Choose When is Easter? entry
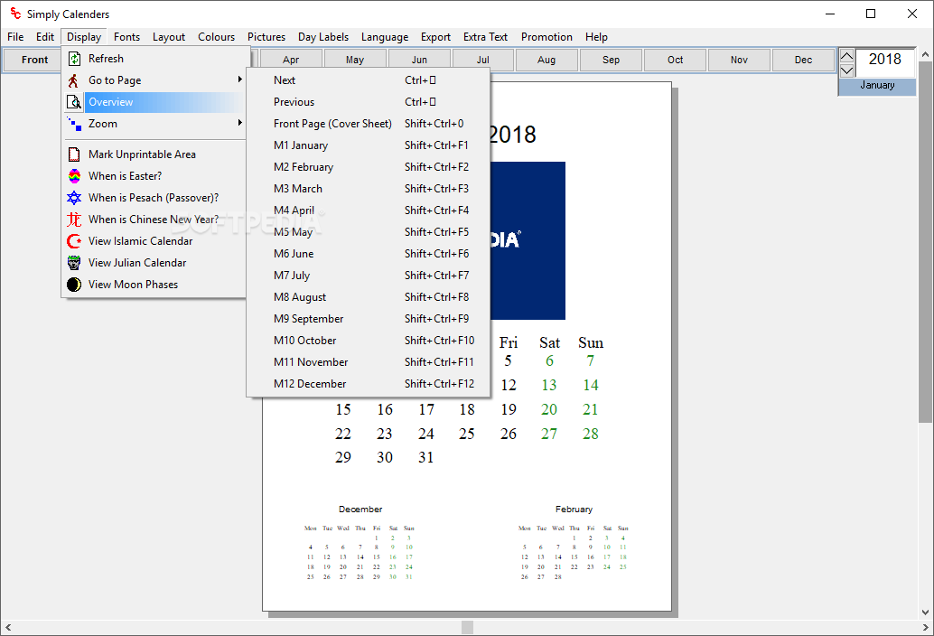The height and width of the screenshot is (636, 934). 154,176
